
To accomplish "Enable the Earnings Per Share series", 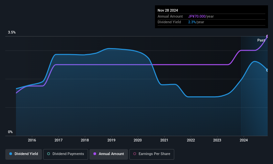I will click(152, 154).
